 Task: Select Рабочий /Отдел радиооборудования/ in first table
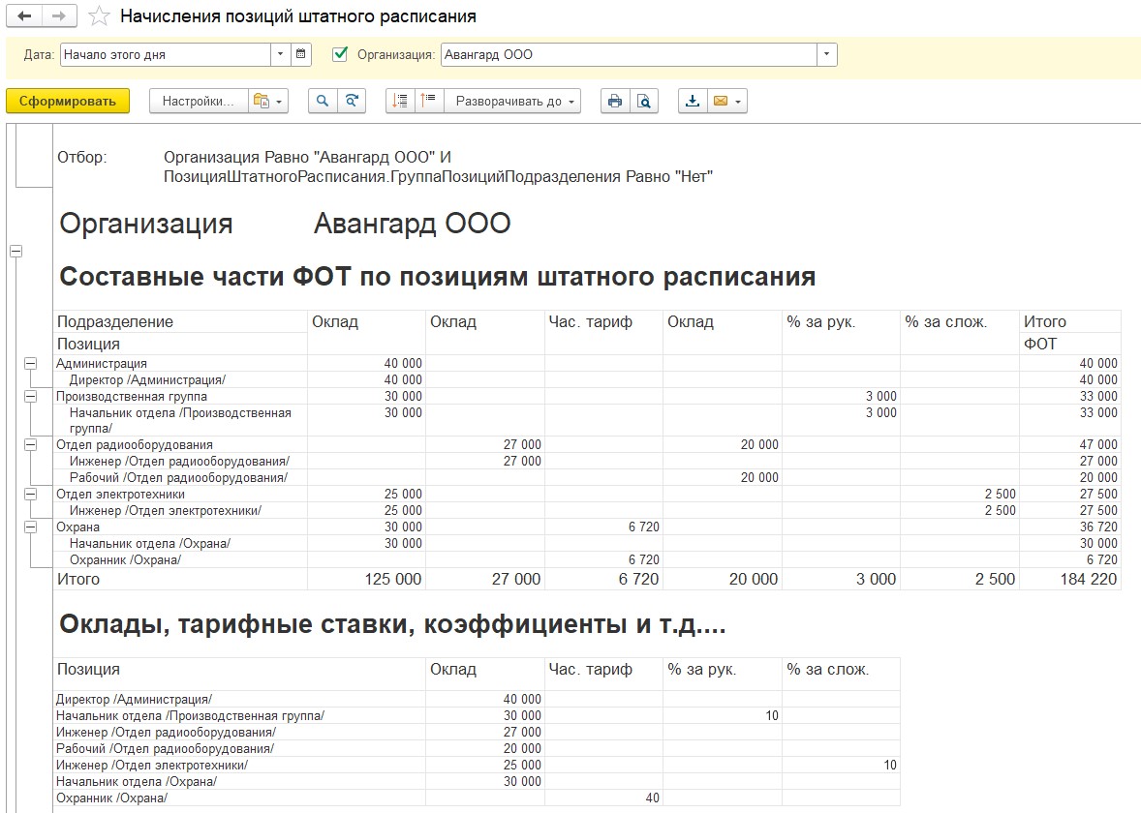point(178,478)
